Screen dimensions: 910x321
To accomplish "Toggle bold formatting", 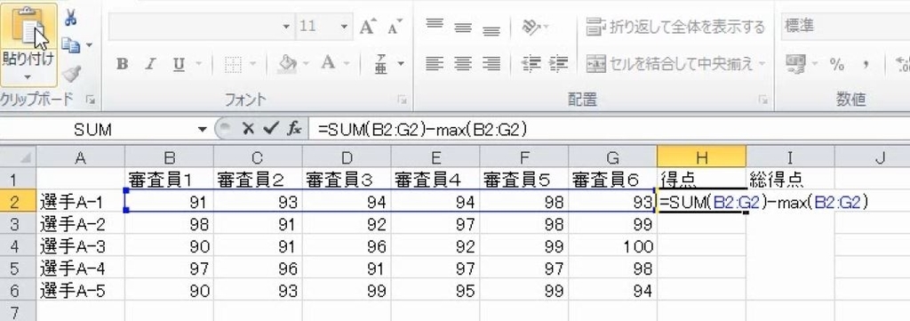I will [x=122, y=63].
